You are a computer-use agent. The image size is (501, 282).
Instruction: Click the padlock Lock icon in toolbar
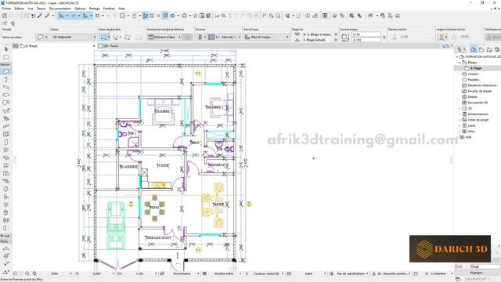(x=134, y=16)
